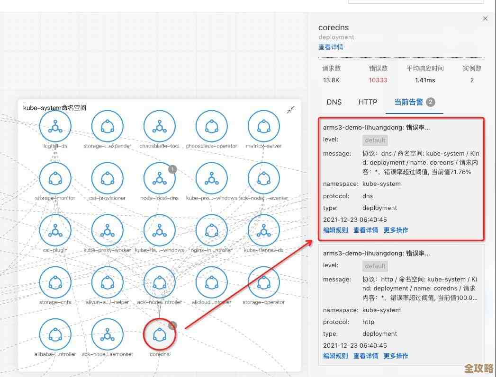This screenshot has width=496, height=377.
Task: Open coredns deployment 查看详情 link
Action: tap(331, 47)
